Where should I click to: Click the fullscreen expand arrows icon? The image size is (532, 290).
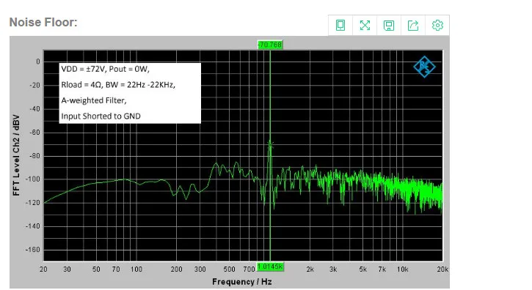pyautogui.click(x=365, y=26)
